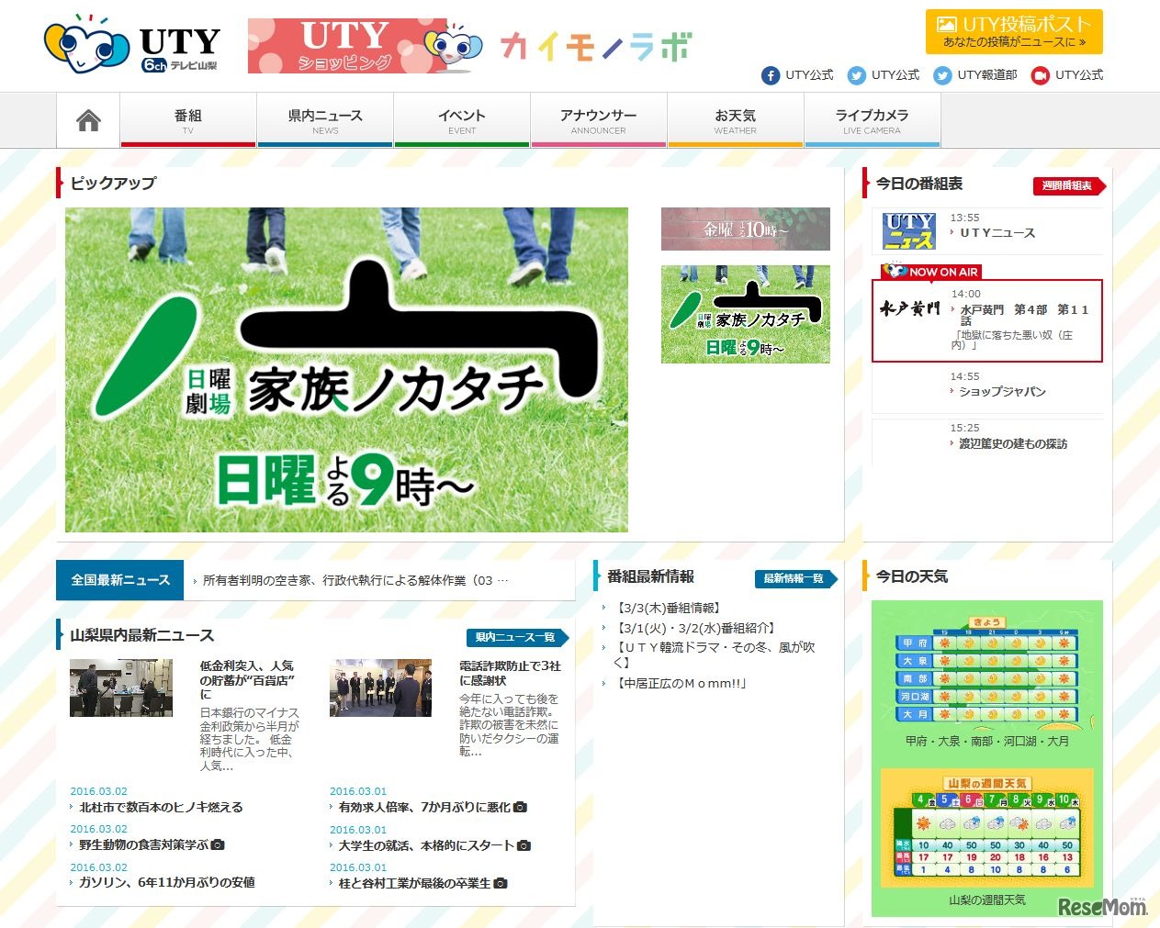Viewport: 1160px width, 928px height.
Task: Open 北杜市で数百本のヒノキ燃える article
Action: [161, 807]
